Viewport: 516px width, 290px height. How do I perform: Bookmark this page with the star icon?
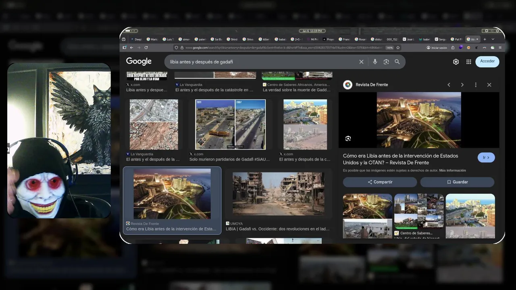(398, 48)
